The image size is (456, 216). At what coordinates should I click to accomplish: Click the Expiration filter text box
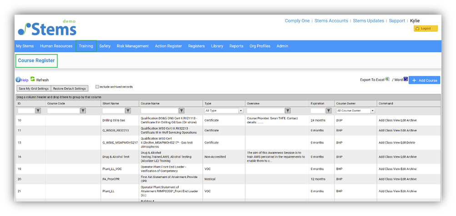tap(318, 111)
